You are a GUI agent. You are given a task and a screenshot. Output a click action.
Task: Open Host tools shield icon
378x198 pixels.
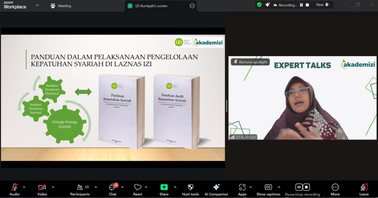pos(190,188)
